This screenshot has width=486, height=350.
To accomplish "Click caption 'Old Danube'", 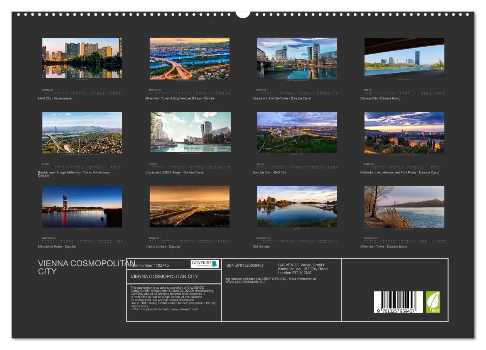I will click(x=261, y=247).
